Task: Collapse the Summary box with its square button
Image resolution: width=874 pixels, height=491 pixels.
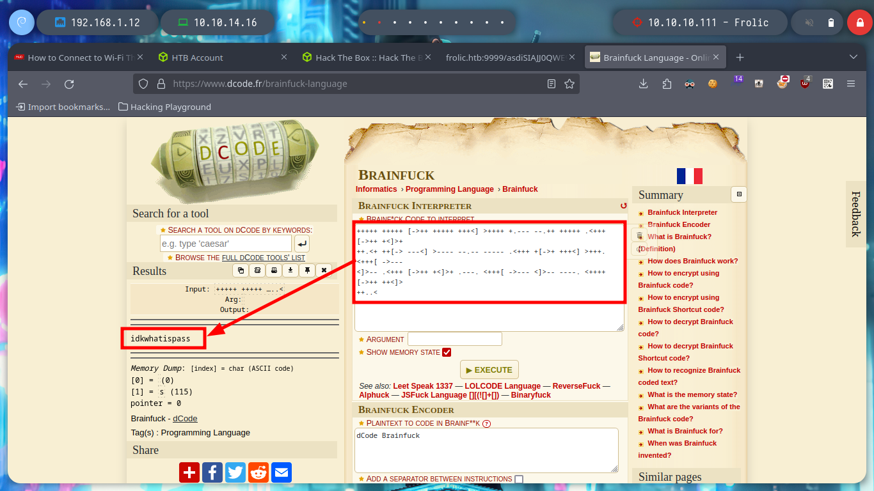Action: coord(739,194)
